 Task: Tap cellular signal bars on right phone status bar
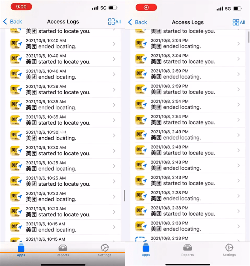coord(220,9)
